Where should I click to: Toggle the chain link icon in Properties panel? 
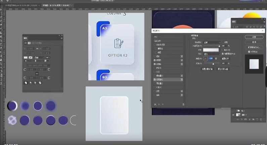37,73
